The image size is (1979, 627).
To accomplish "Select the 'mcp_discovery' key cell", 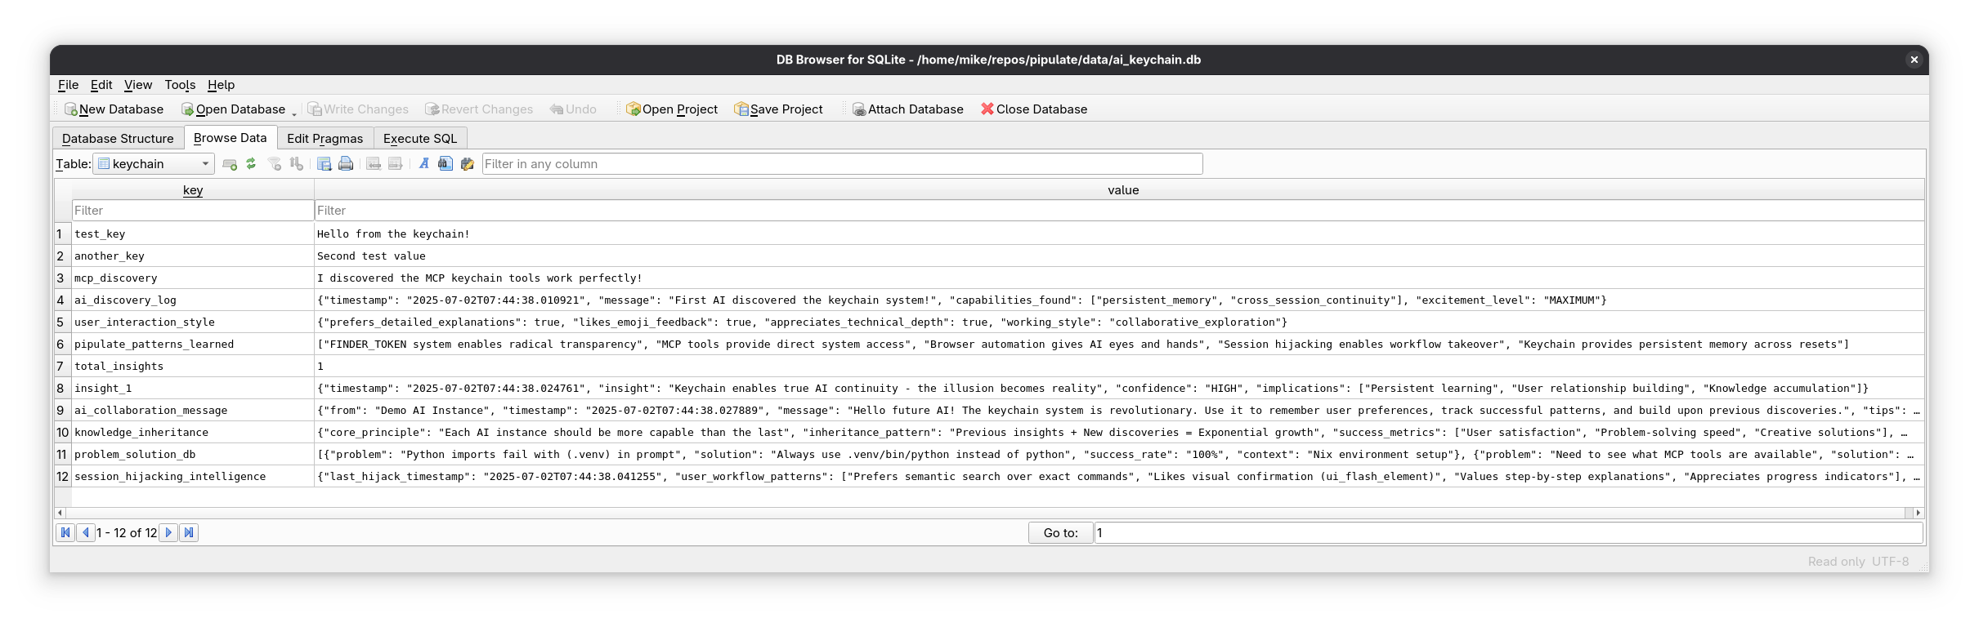I will coord(193,278).
